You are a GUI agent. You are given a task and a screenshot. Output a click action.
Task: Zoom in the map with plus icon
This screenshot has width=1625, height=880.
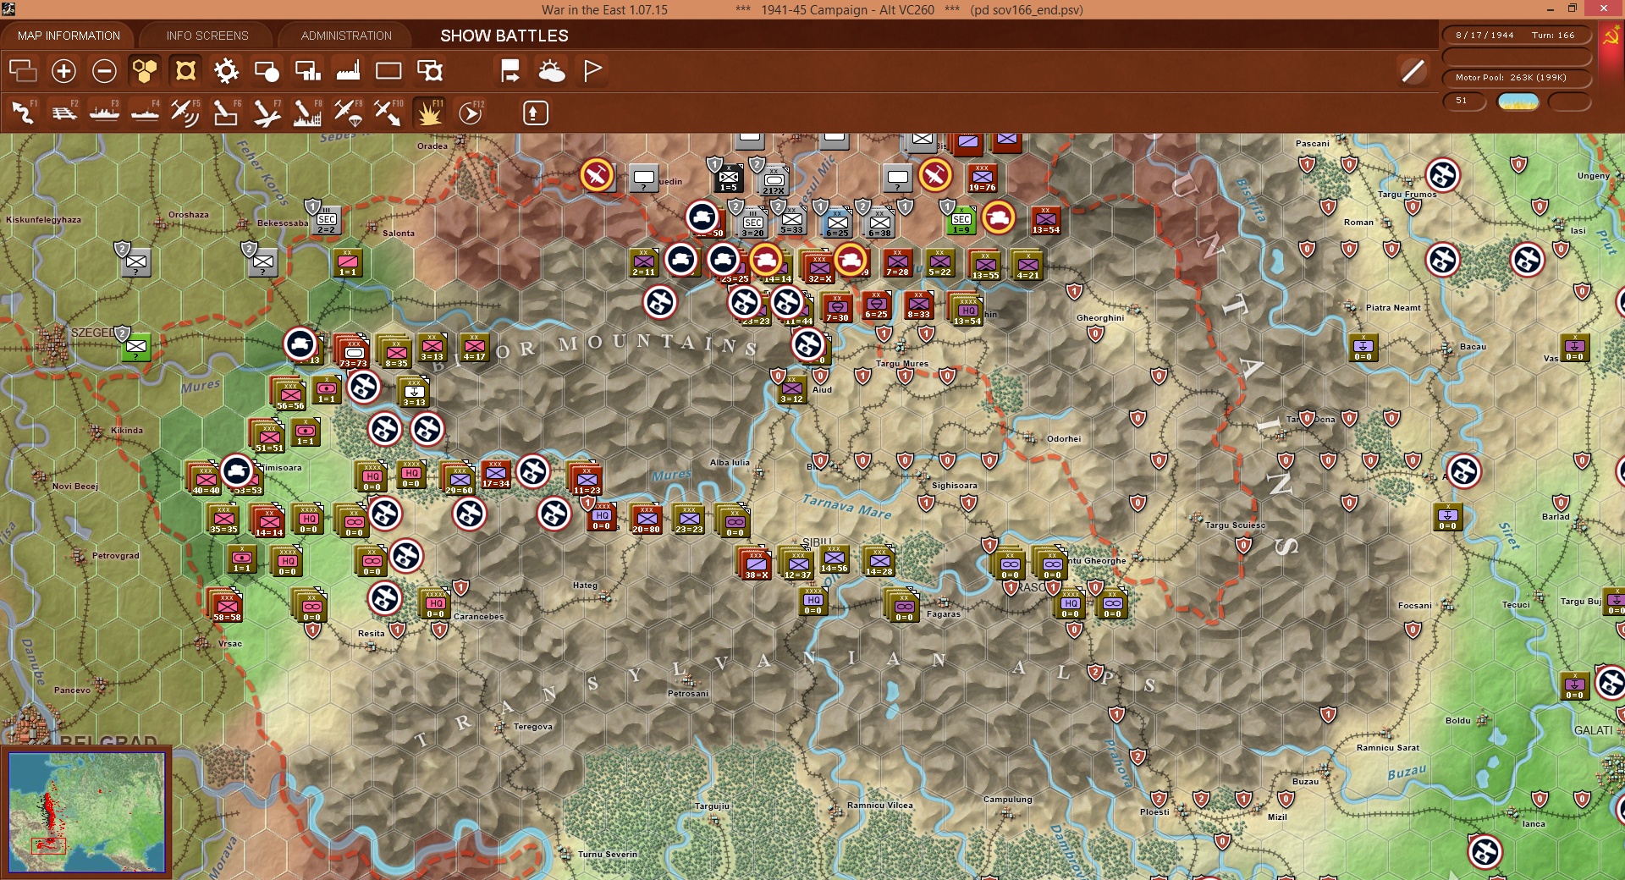(x=63, y=71)
